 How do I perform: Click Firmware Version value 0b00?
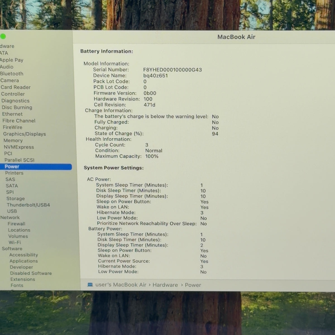[x=150, y=93]
